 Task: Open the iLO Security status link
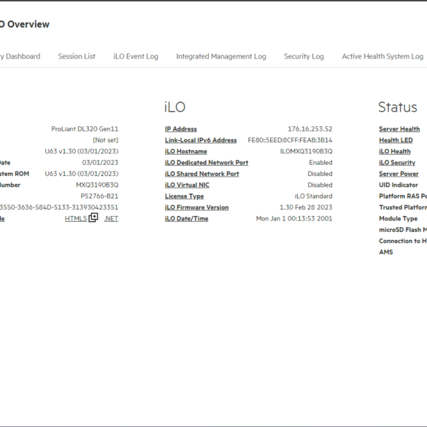pos(397,163)
